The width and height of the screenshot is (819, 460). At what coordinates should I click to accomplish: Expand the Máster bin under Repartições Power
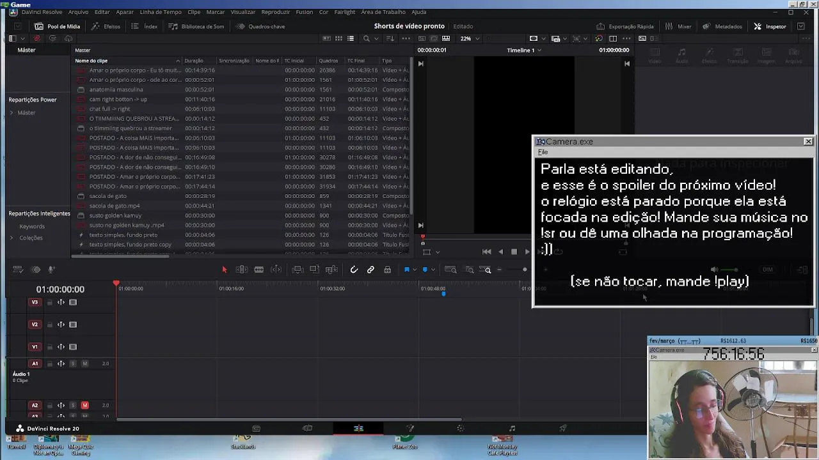[12, 112]
